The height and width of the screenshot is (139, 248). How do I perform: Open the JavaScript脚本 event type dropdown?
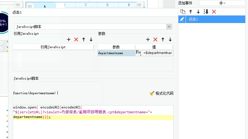(169, 27)
